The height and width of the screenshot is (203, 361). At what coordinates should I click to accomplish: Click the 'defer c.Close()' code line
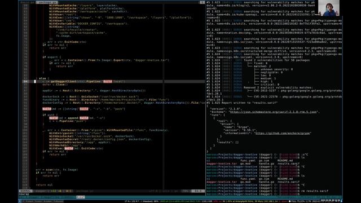coord(55,85)
